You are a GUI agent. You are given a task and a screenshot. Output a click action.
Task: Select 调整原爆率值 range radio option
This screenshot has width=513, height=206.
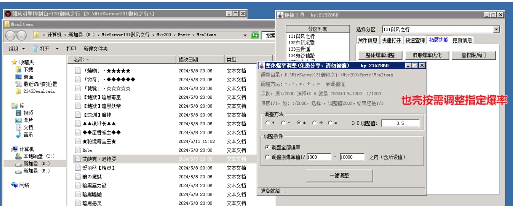(x=267, y=157)
